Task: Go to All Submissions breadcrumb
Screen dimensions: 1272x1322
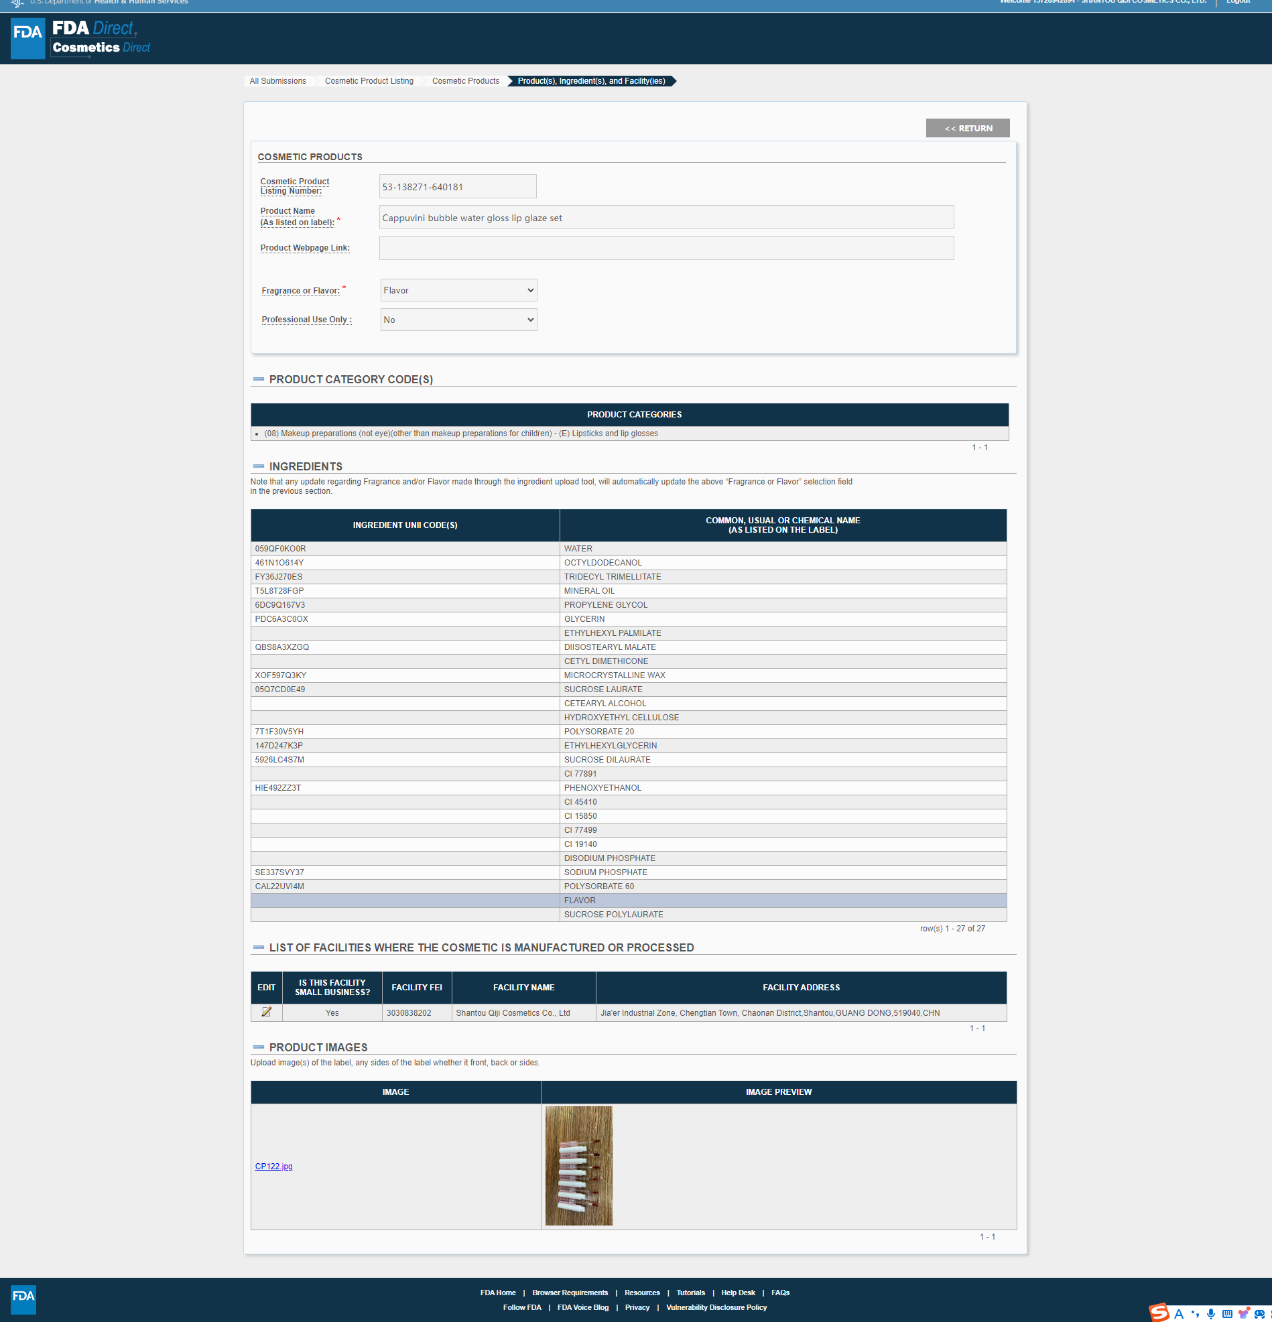Action: click(277, 81)
